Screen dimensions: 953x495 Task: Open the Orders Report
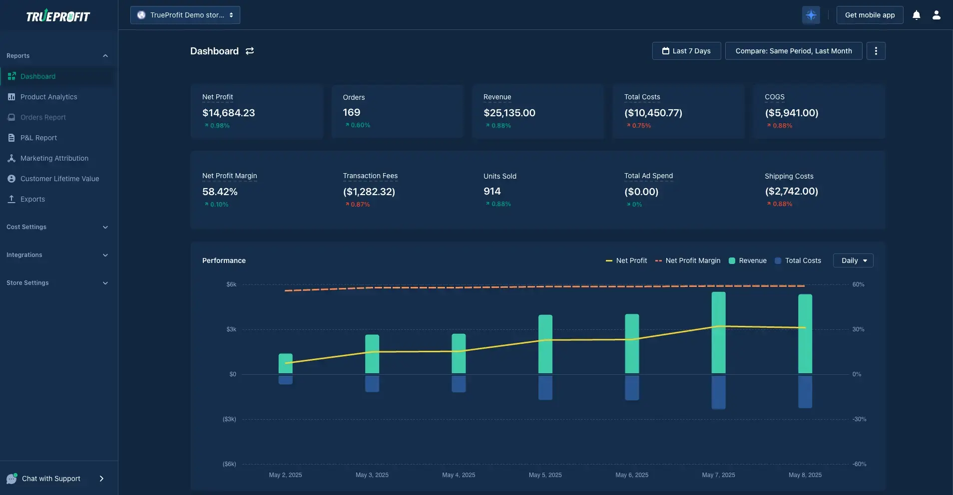43,117
